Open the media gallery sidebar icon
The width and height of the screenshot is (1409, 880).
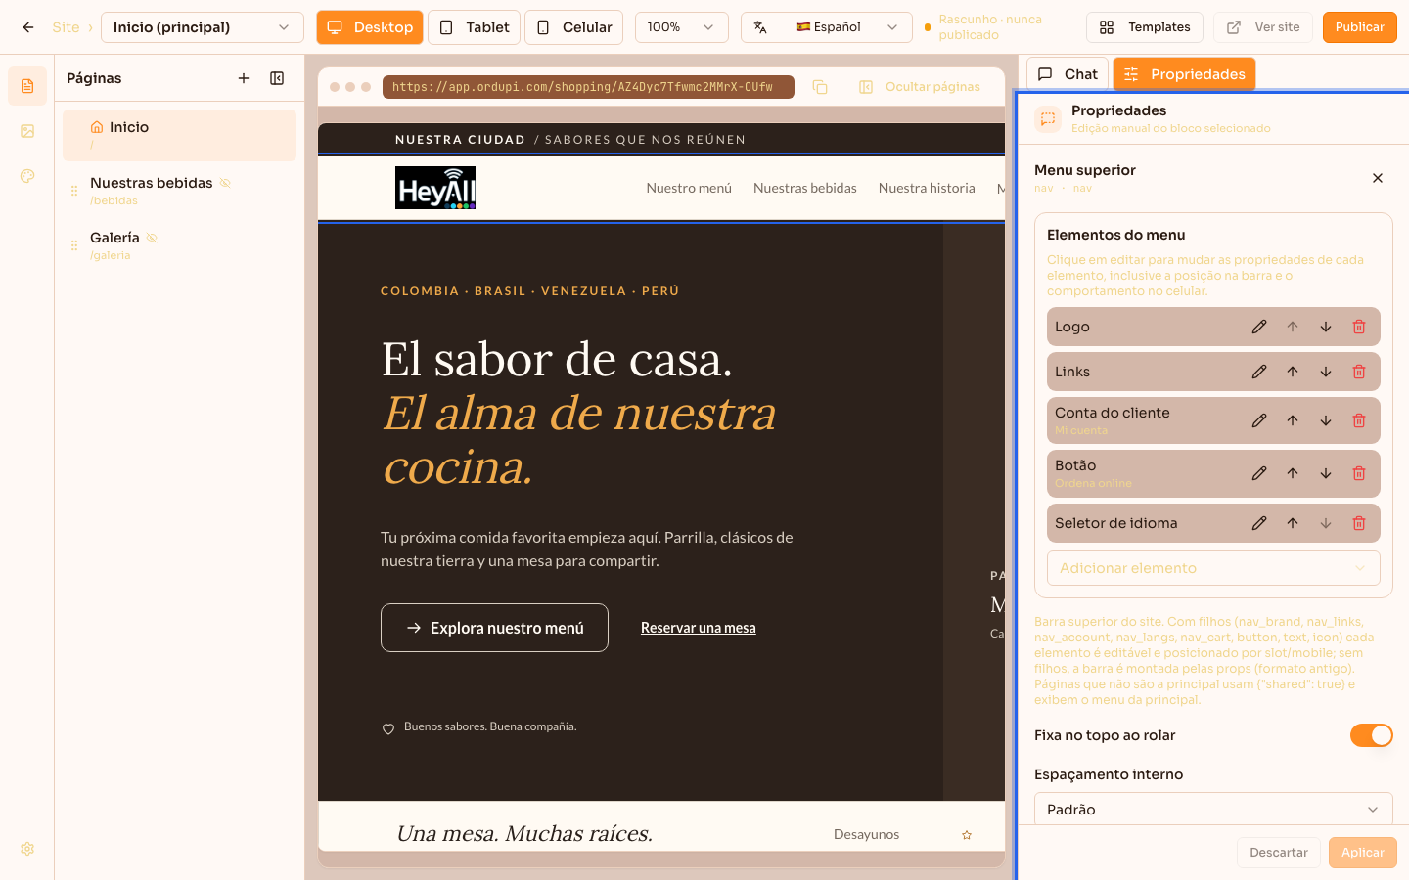point(27,131)
